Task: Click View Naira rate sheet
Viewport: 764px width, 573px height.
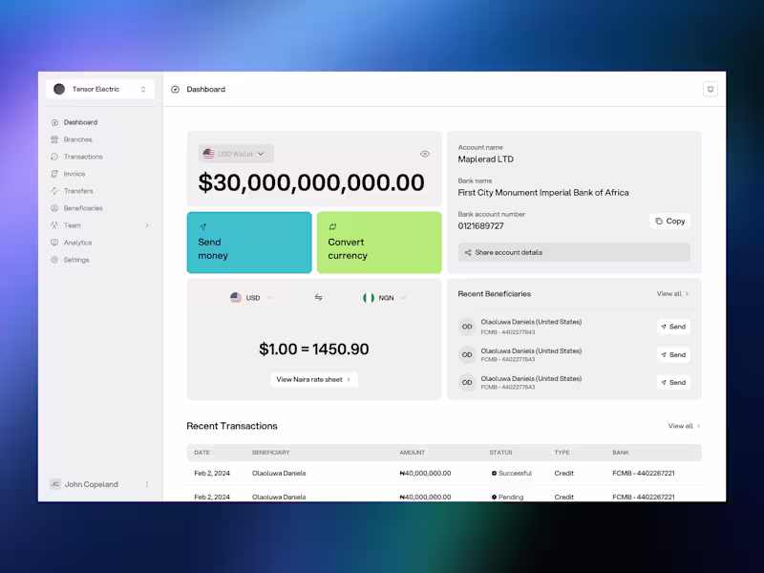Action: click(x=314, y=379)
